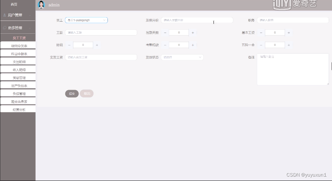Collapse the 更多管理 menu chevron
Viewport: 332px width, 181px height.
click(x=30, y=28)
